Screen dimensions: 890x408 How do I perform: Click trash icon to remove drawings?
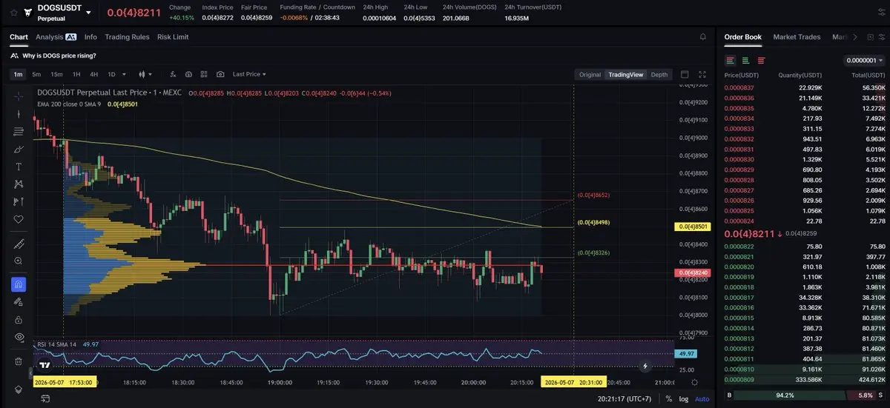(x=19, y=361)
